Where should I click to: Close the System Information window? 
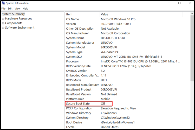[x=190, y=3]
